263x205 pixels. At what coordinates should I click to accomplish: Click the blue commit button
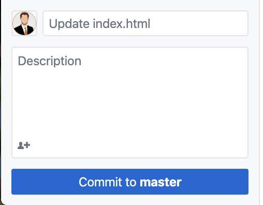click(130, 182)
